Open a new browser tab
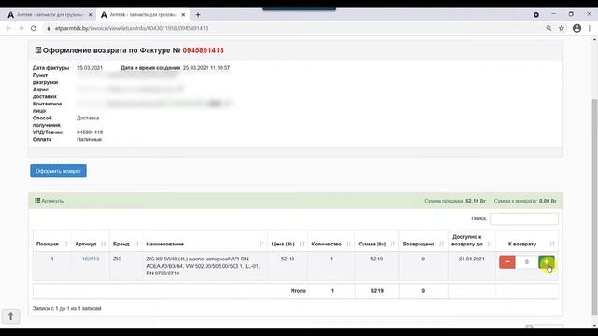This screenshot has height=336, width=598. [x=197, y=15]
